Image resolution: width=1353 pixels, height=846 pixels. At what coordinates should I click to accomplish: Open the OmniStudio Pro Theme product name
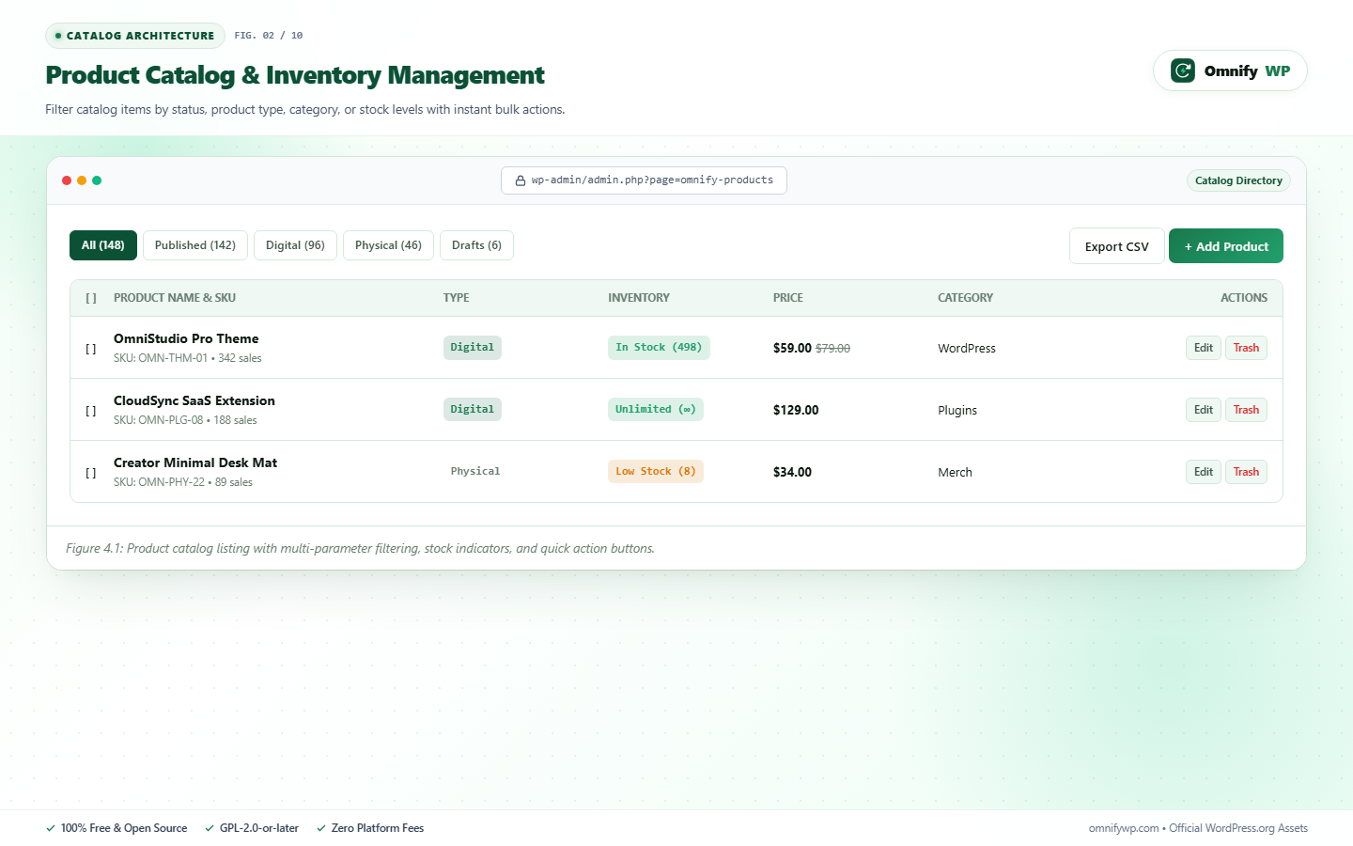pyautogui.click(x=186, y=338)
